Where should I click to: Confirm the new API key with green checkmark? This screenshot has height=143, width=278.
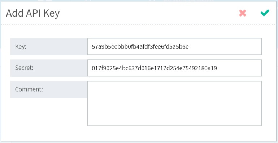tap(265, 13)
